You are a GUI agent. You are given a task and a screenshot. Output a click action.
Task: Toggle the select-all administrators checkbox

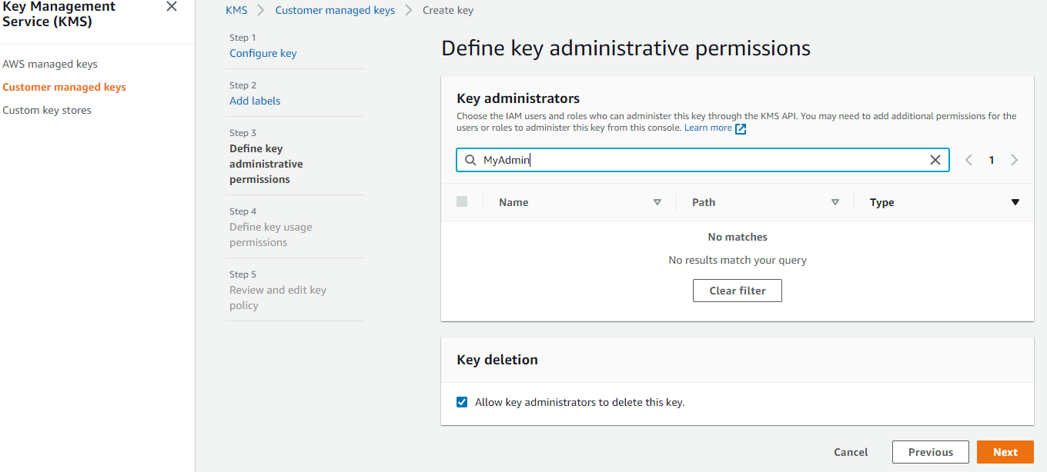point(462,201)
